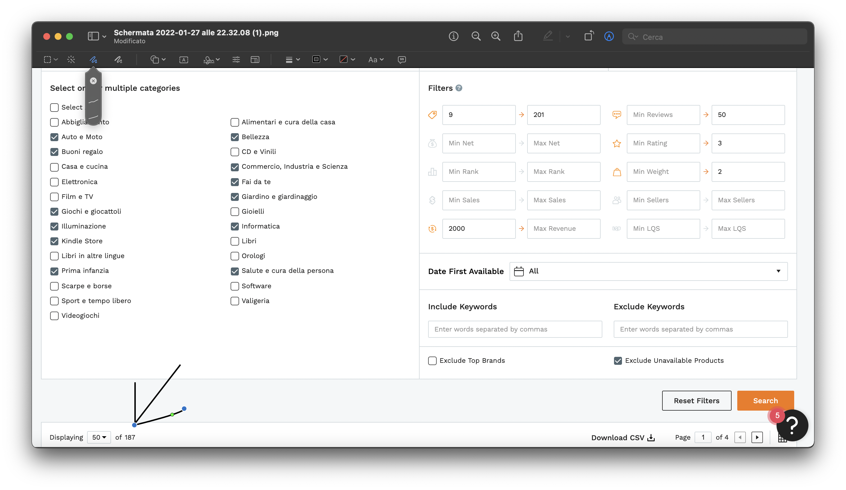The image size is (846, 490).
Task: Open the Adjust Size tool
Action: coord(255,60)
